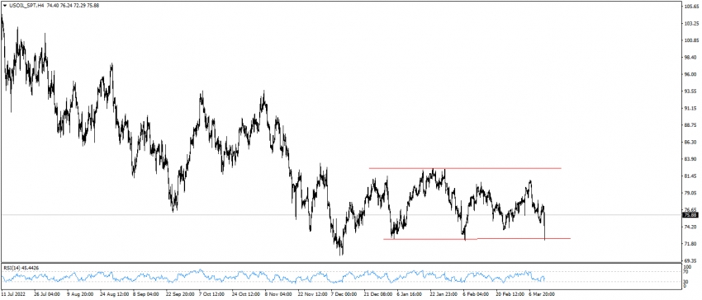Click the 83.90 price axis label
The width and height of the screenshot is (702, 300).
tap(690, 159)
